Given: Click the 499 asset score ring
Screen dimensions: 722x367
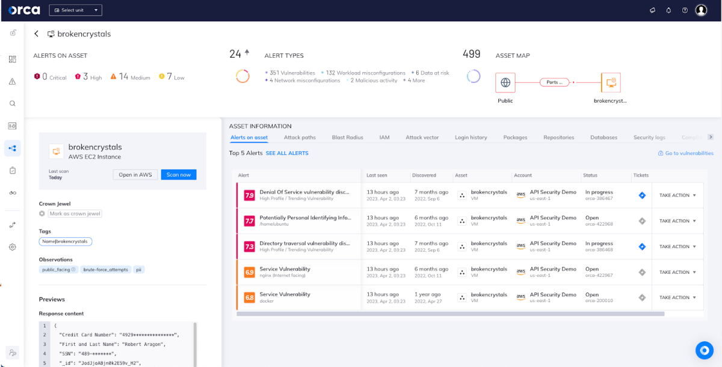Looking at the screenshot, I should [474, 76].
